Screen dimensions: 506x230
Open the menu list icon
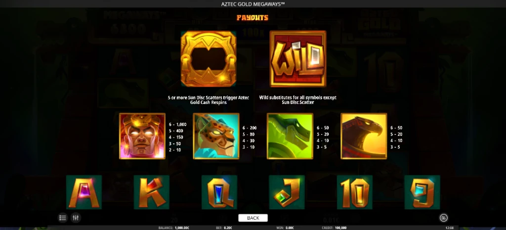pos(63,218)
